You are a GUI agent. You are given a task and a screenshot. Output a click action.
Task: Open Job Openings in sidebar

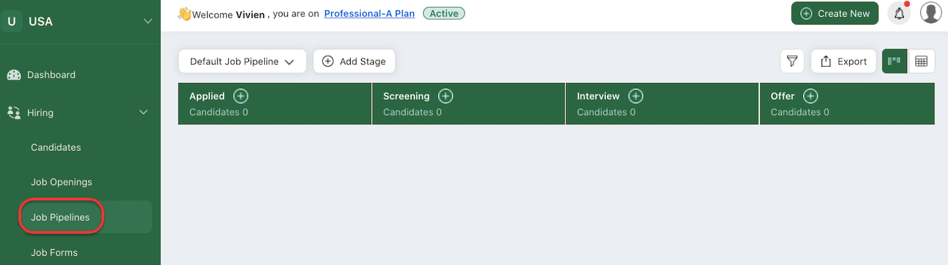[61, 182]
